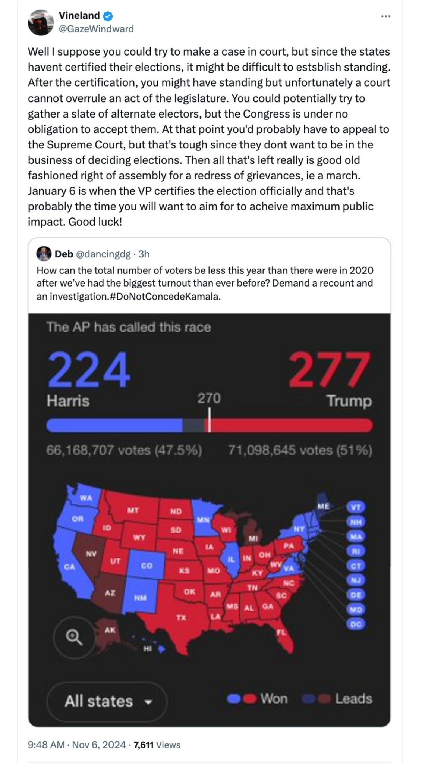The width and height of the screenshot is (422, 764).
Task: Select the MD state bubble
Action: [x=356, y=610]
